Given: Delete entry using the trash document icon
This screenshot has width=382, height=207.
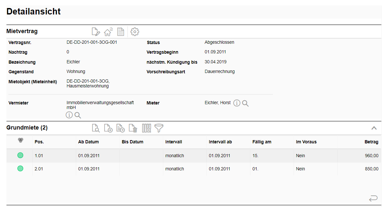Looking at the screenshot, I should tap(133, 128).
